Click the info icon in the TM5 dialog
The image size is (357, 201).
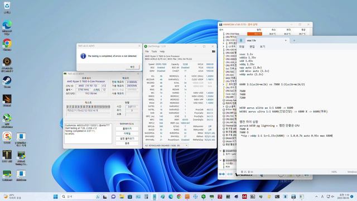click(x=83, y=56)
